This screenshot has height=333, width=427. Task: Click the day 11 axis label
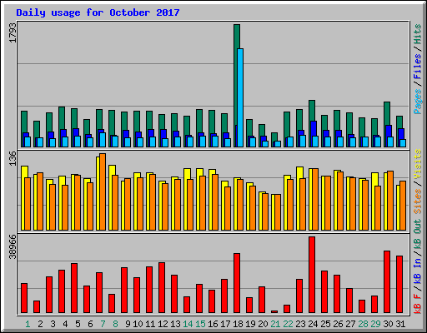[150, 324]
